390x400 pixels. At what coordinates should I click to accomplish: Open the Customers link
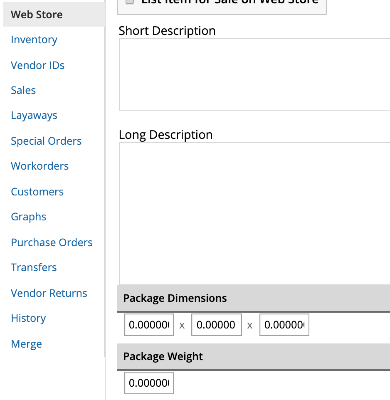click(37, 192)
